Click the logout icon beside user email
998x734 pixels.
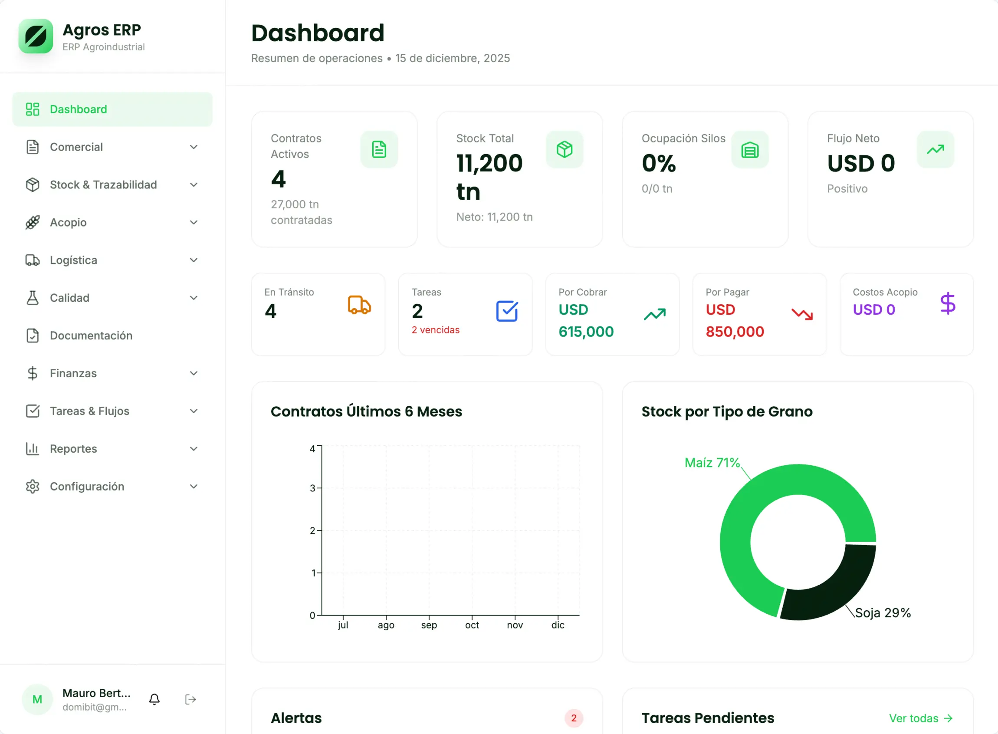point(190,699)
